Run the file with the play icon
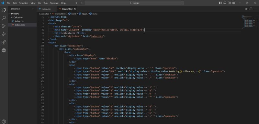This screenshot has height=124, width=259. (x=246, y=9)
